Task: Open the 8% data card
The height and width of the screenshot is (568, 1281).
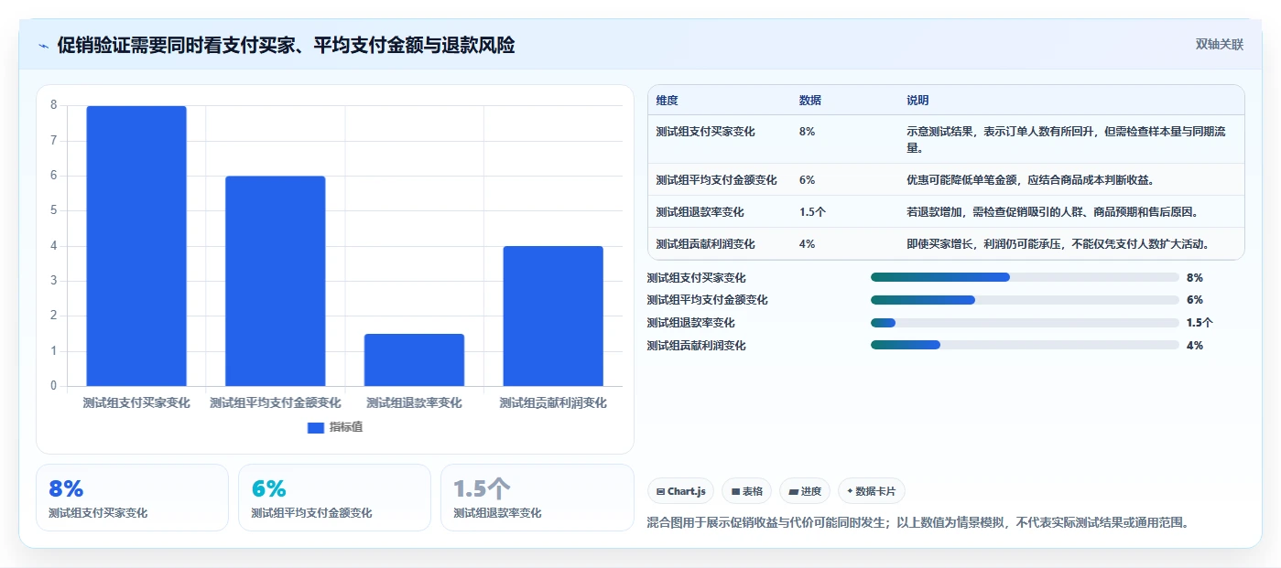Action: pyautogui.click(x=132, y=498)
